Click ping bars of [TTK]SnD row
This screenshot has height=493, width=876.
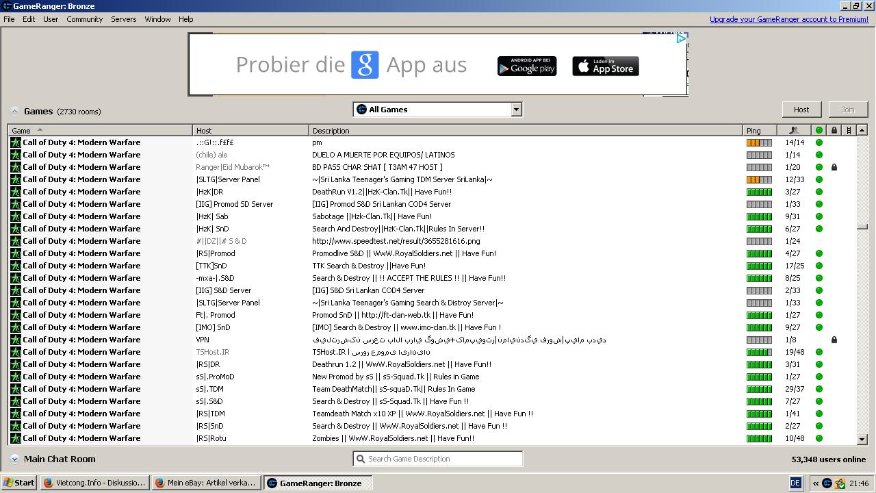[759, 266]
